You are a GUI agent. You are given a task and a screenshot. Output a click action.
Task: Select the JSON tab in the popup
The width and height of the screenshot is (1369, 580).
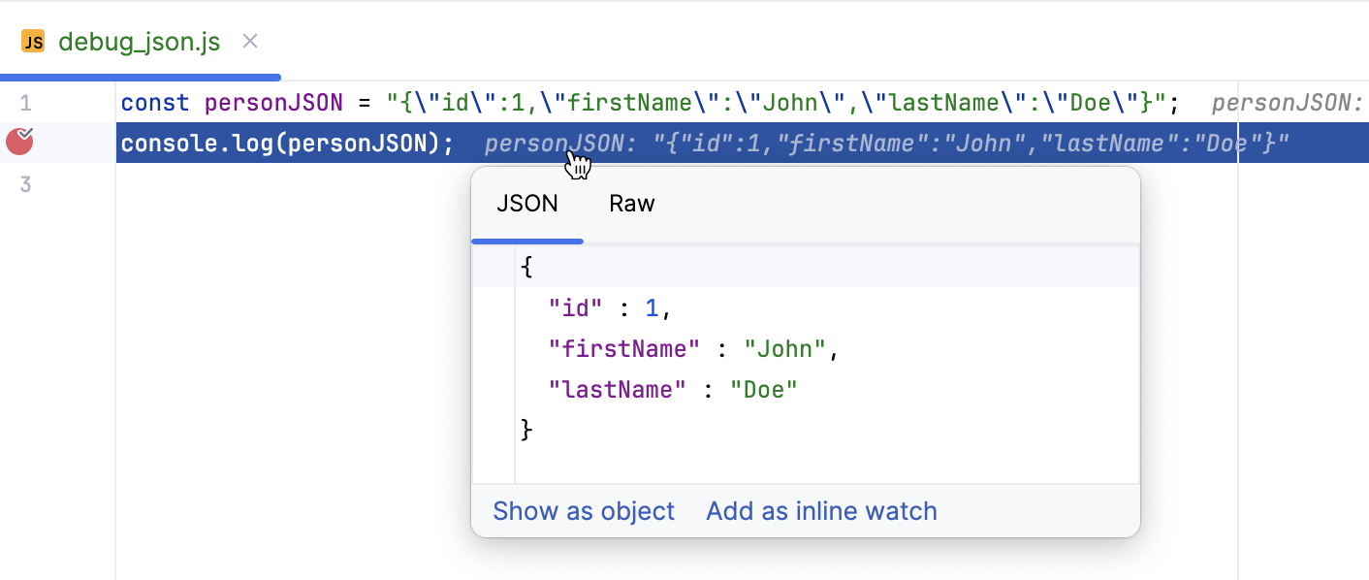(526, 204)
